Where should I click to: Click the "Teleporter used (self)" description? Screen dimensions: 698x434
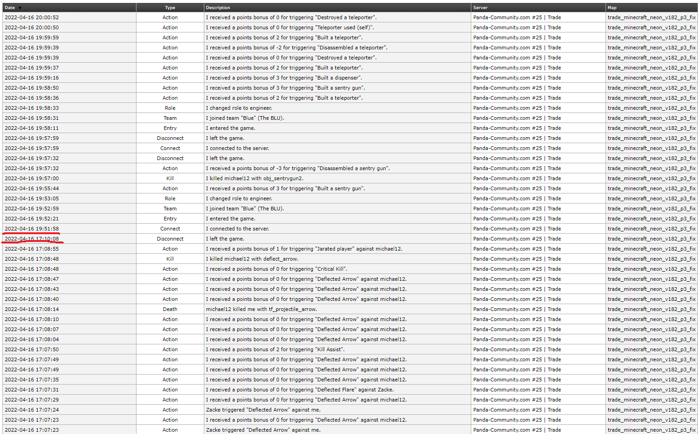(289, 27)
